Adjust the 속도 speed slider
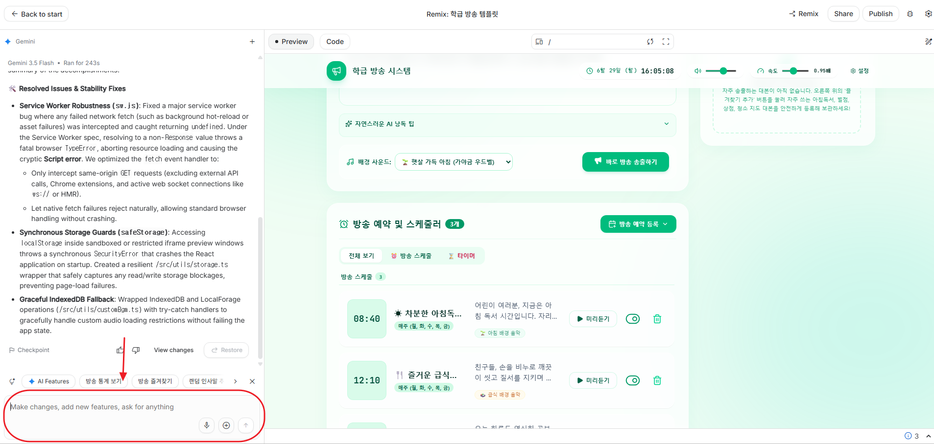The width and height of the screenshot is (934, 444). pyautogui.click(x=795, y=71)
